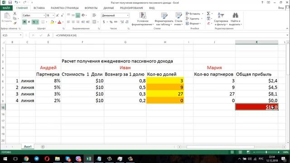Open Условное форматирование dropdown
Viewport: 290px width, 163px height.
pyautogui.click(x=143, y=19)
